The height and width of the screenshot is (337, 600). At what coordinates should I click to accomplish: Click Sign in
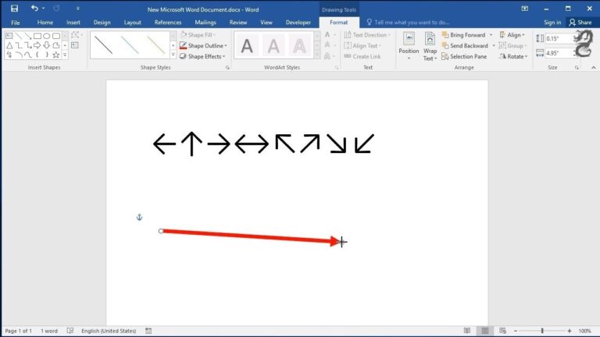pyautogui.click(x=552, y=23)
